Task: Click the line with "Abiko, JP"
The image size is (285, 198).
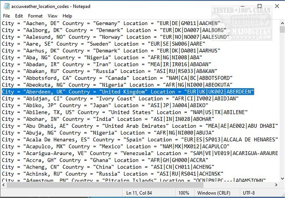Action: [105, 105]
